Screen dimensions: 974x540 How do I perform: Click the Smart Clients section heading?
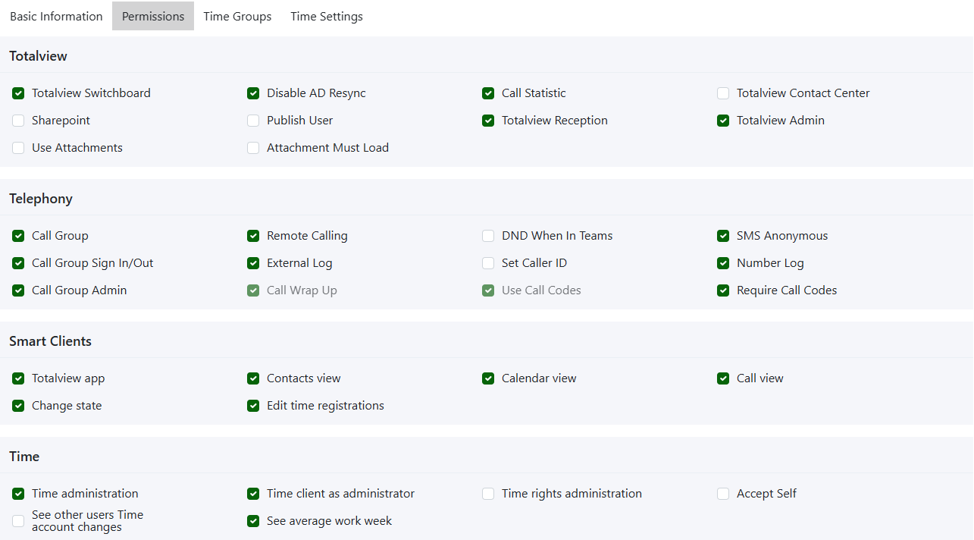50,341
